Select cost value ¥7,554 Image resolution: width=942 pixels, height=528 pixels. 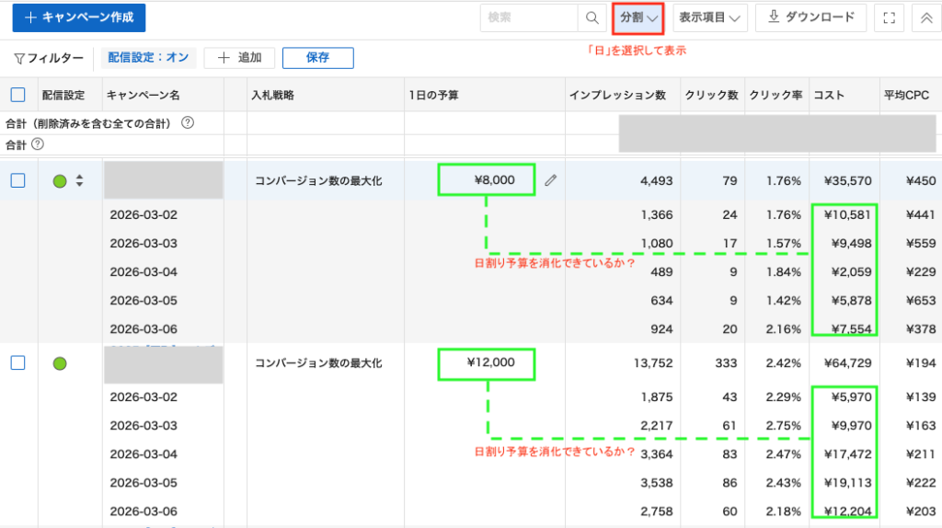851,328
